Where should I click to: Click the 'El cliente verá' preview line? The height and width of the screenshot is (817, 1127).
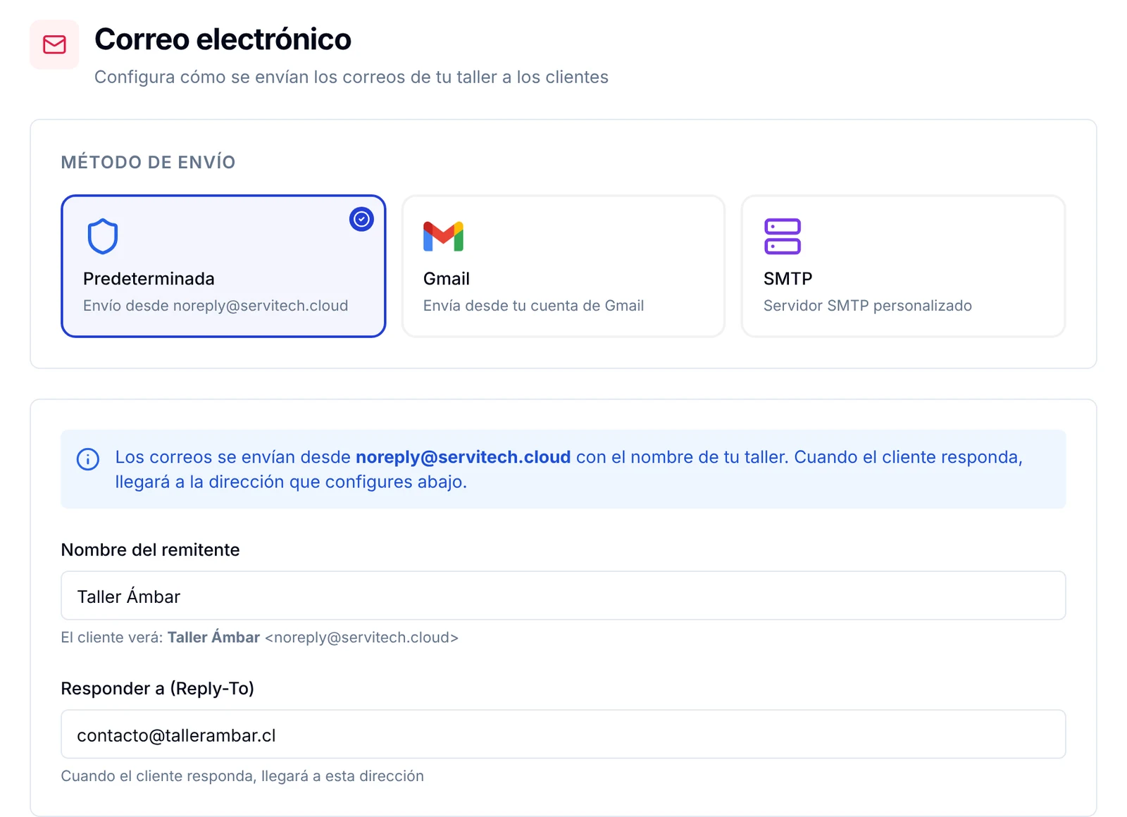click(259, 637)
